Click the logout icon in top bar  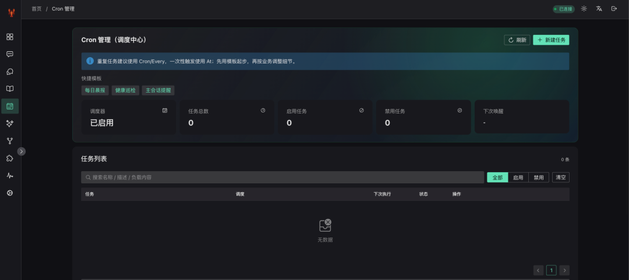[614, 9]
